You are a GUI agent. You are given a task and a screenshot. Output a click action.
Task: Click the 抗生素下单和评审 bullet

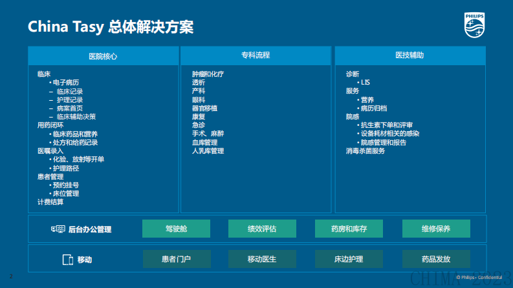pyautogui.click(x=386, y=125)
